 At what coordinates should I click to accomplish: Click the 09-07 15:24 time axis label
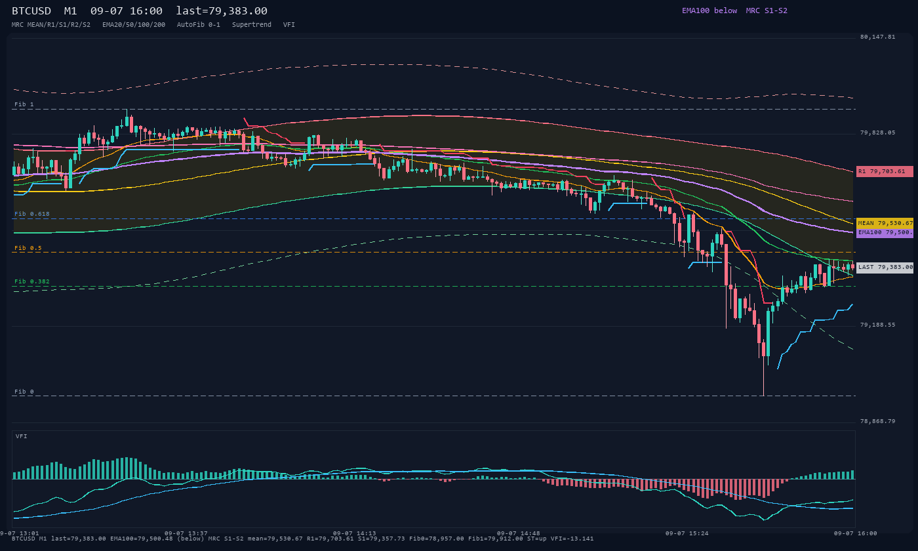(687, 533)
